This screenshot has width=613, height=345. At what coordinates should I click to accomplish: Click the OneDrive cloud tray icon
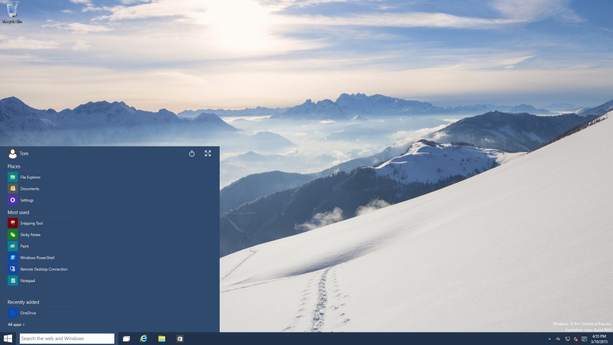pyautogui.click(x=559, y=339)
